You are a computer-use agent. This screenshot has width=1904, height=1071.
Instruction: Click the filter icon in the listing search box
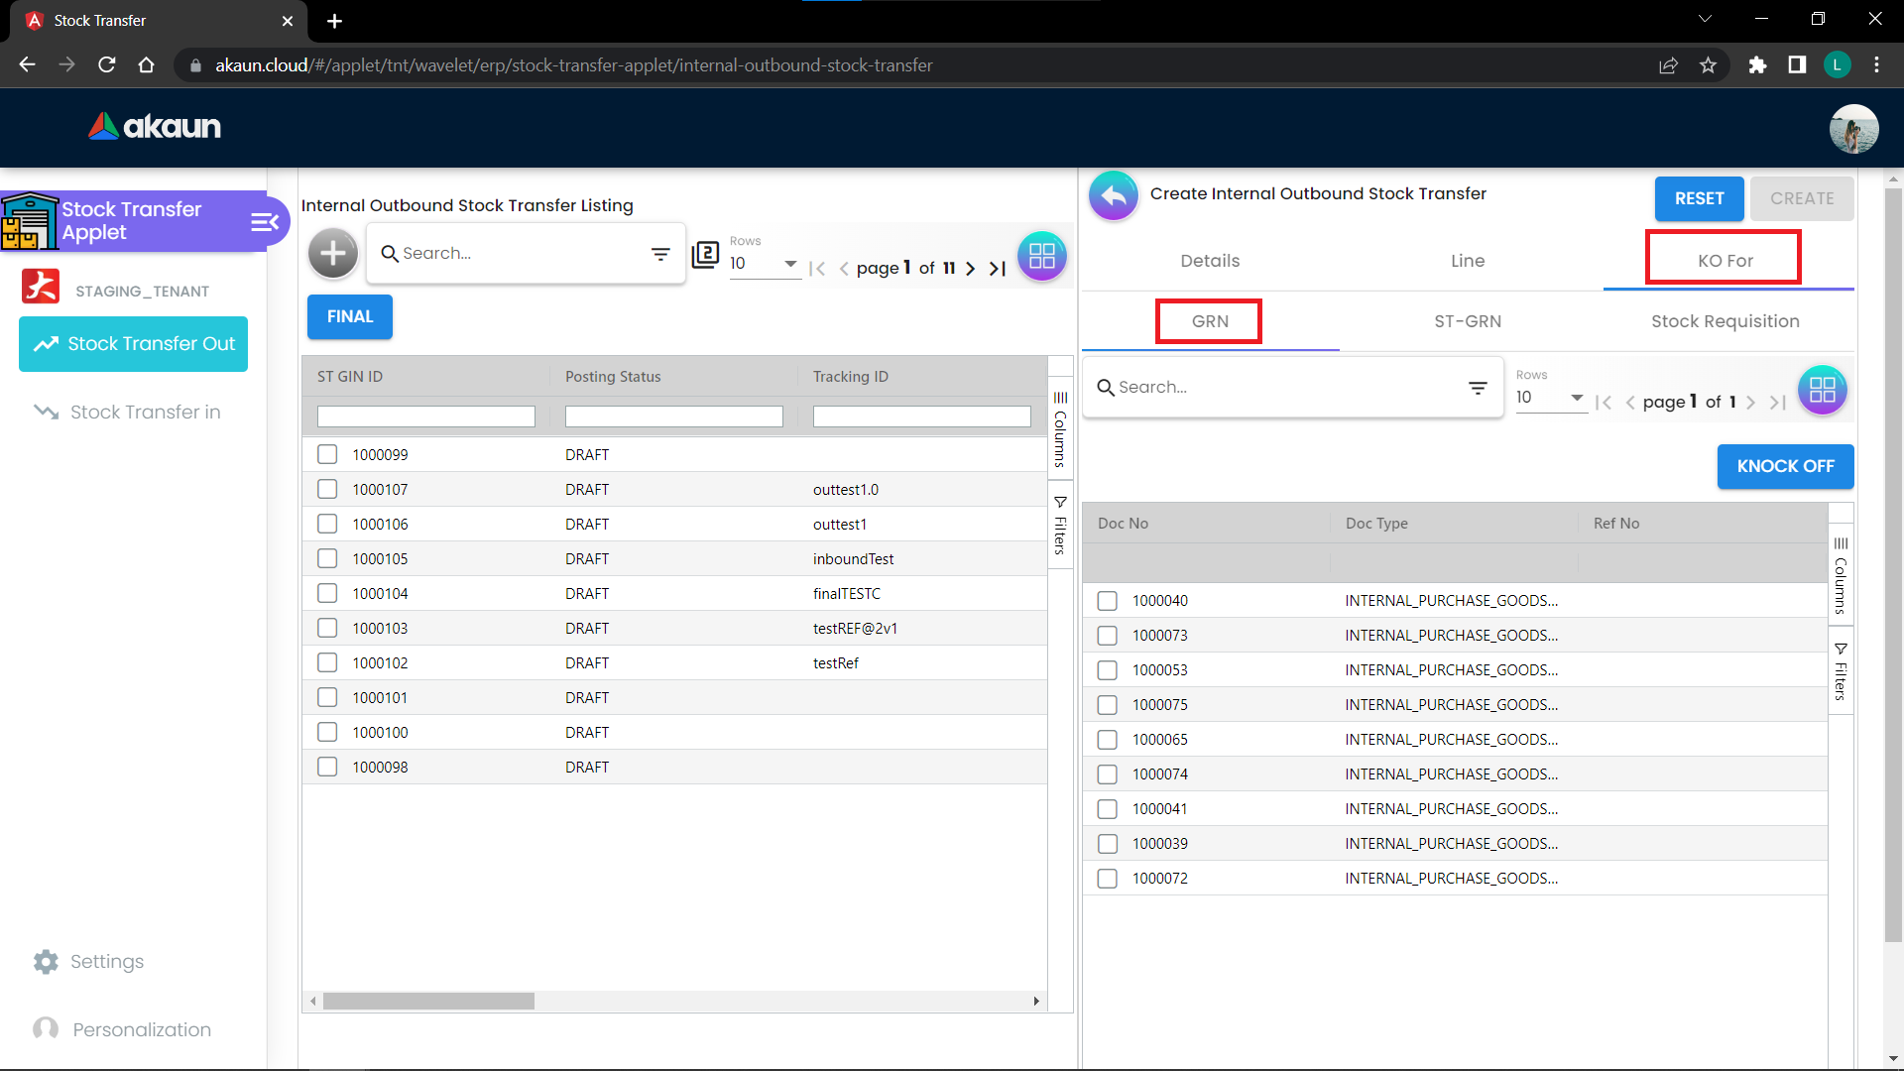[x=660, y=254]
